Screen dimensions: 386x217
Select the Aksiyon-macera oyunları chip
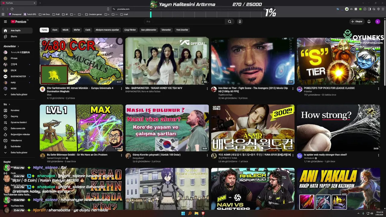point(107,30)
